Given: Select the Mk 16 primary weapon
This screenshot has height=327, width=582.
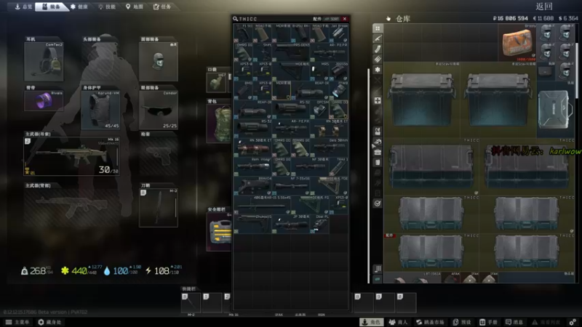Looking at the screenshot, I should [x=71, y=156].
